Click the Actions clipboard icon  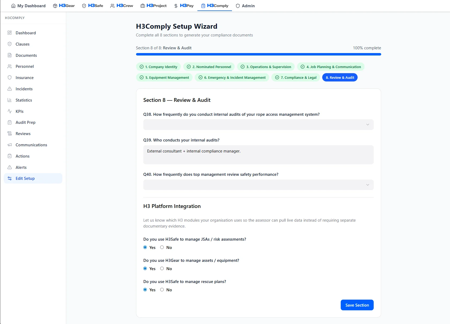[10, 156]
